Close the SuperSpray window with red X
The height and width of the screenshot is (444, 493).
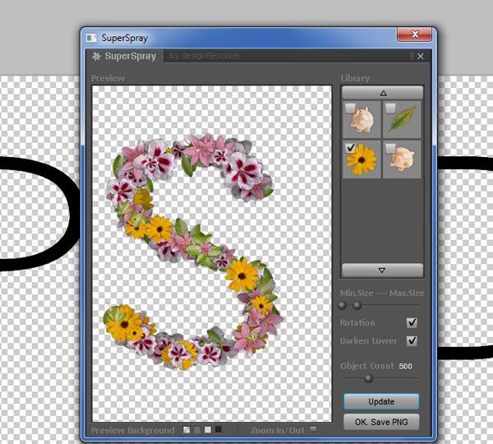click(x=414, y=34)
